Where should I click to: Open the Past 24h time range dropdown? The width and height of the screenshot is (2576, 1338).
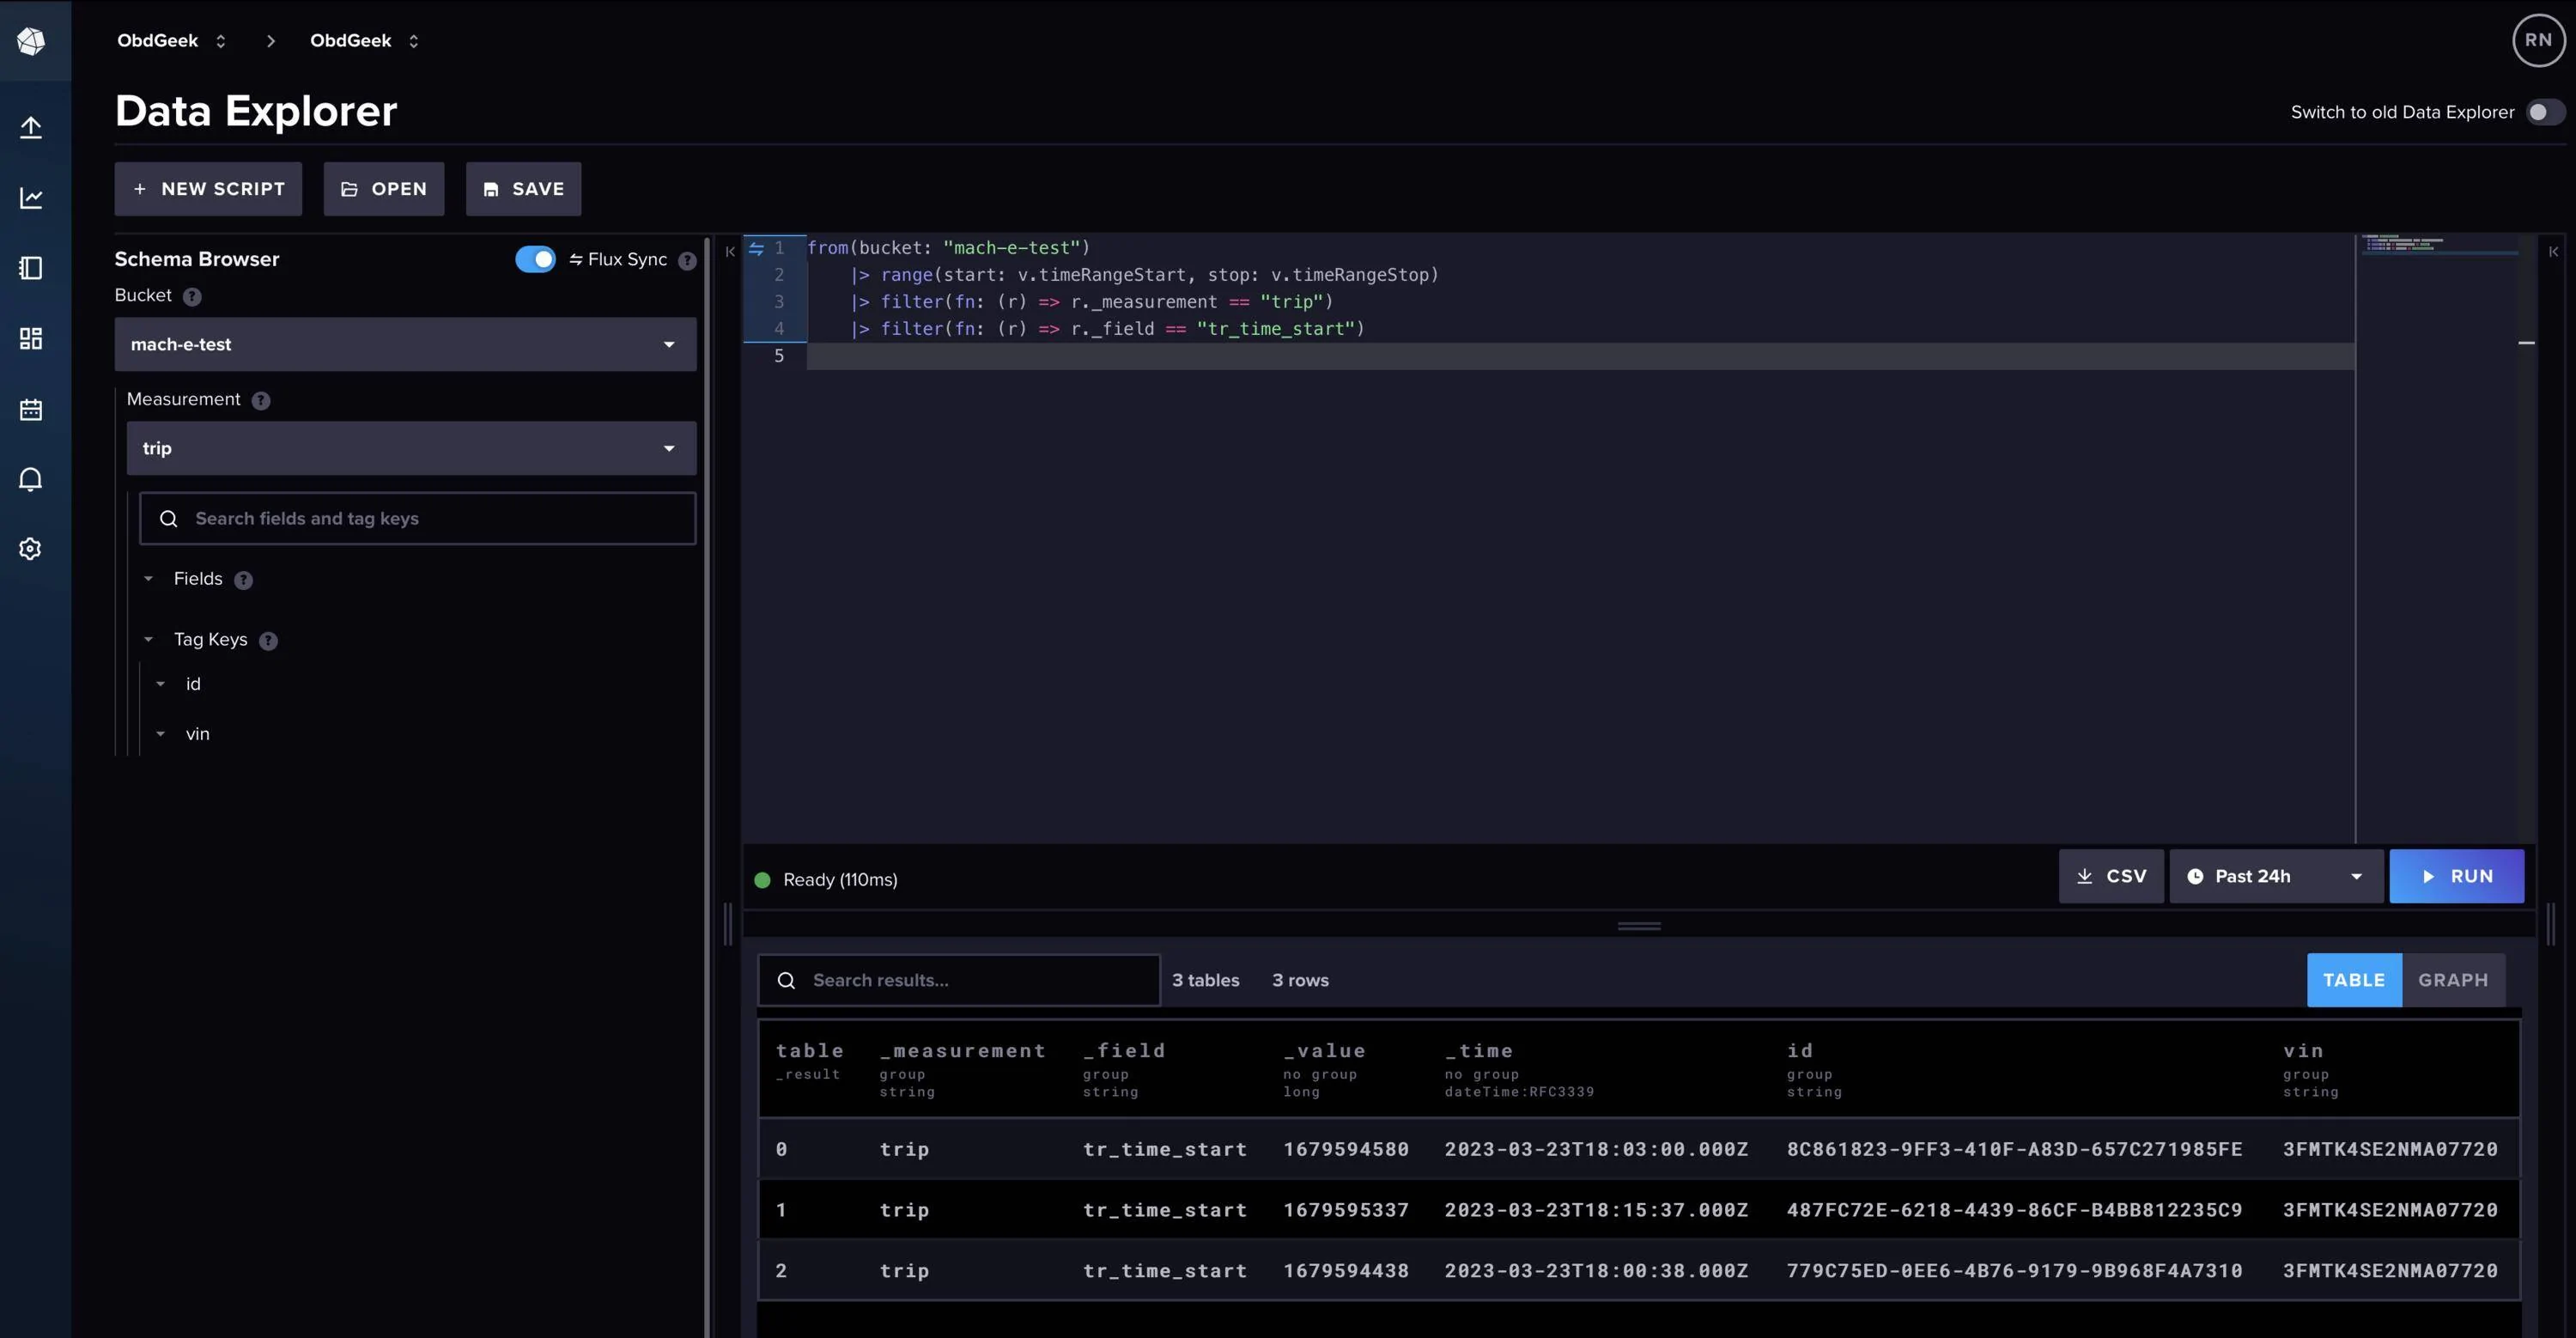(x=2276, y=876)
